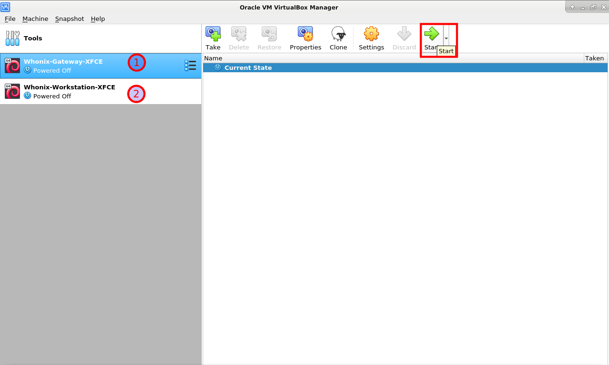This screenshot has height=365, width=609.
Task: Click the Name column header
Action: tap(213, 58)
